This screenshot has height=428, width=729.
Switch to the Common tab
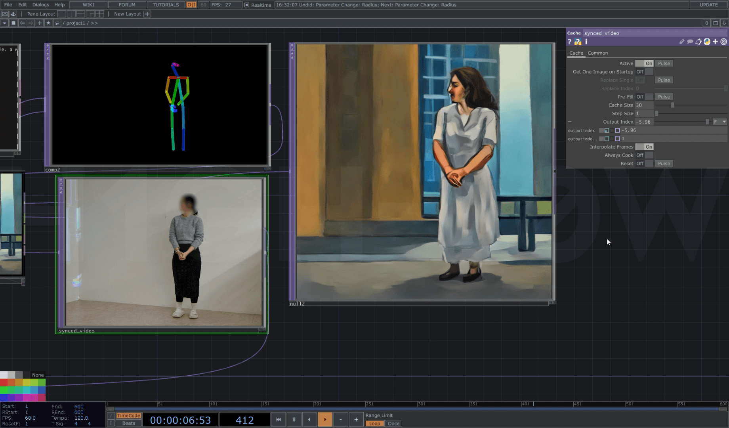(x=597, y=53)
